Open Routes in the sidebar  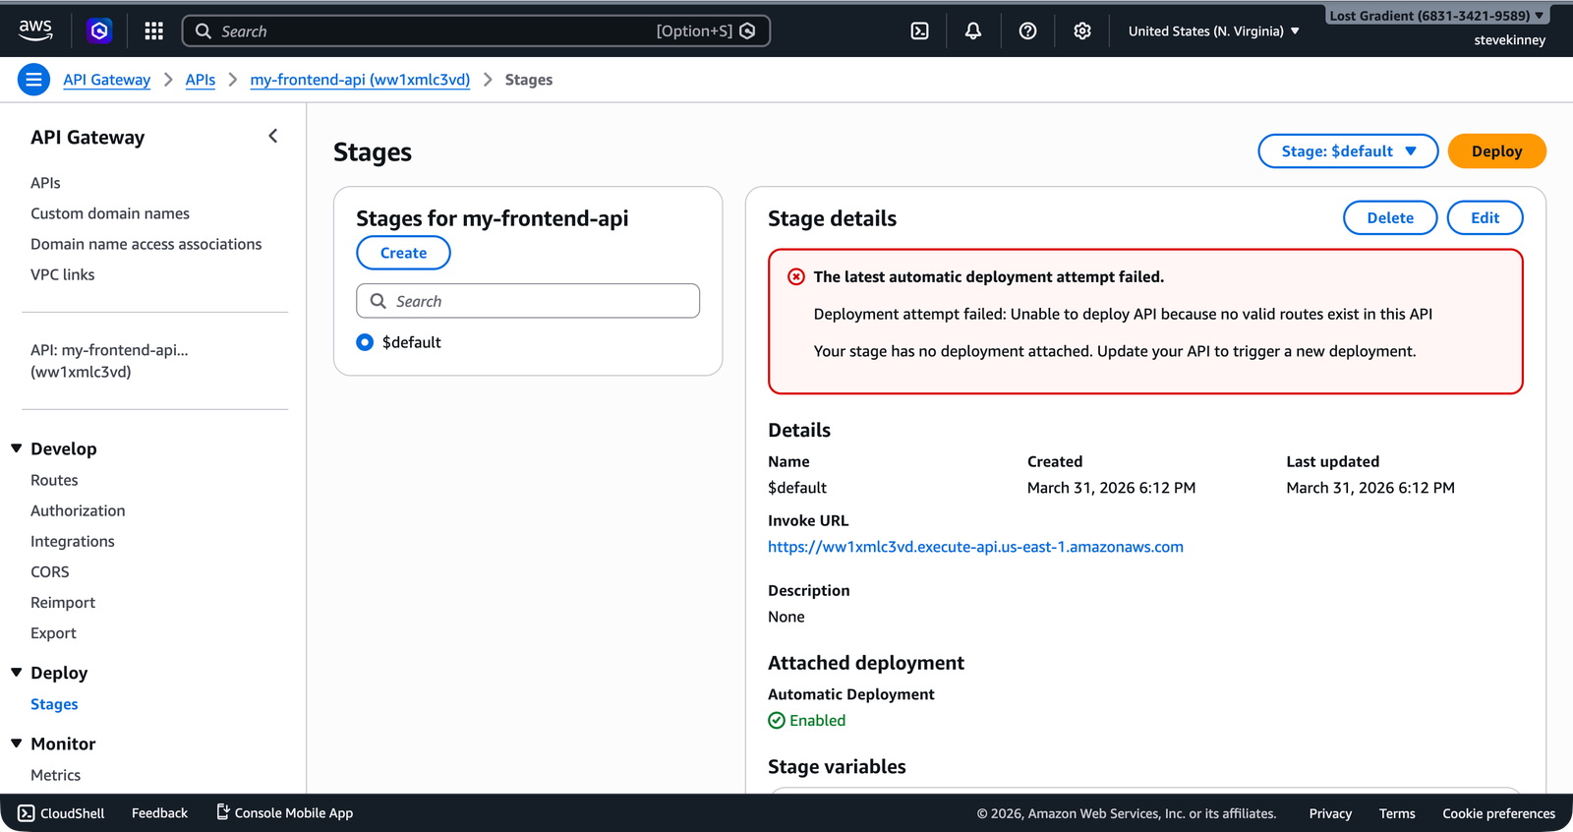(x=54, y=480)
